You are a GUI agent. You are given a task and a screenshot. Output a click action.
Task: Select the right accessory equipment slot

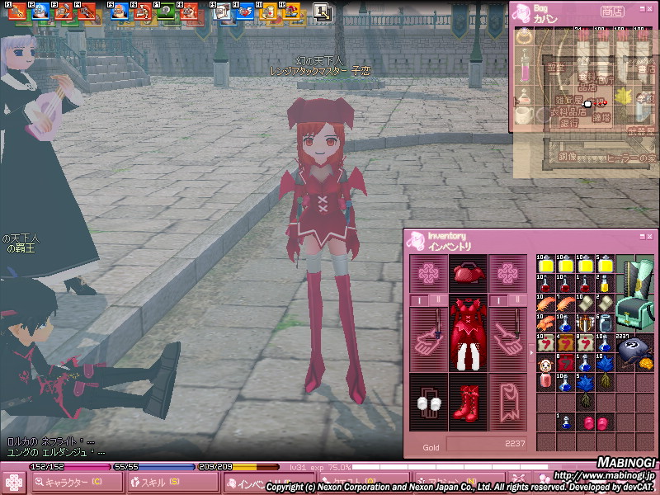click(507, 274)
